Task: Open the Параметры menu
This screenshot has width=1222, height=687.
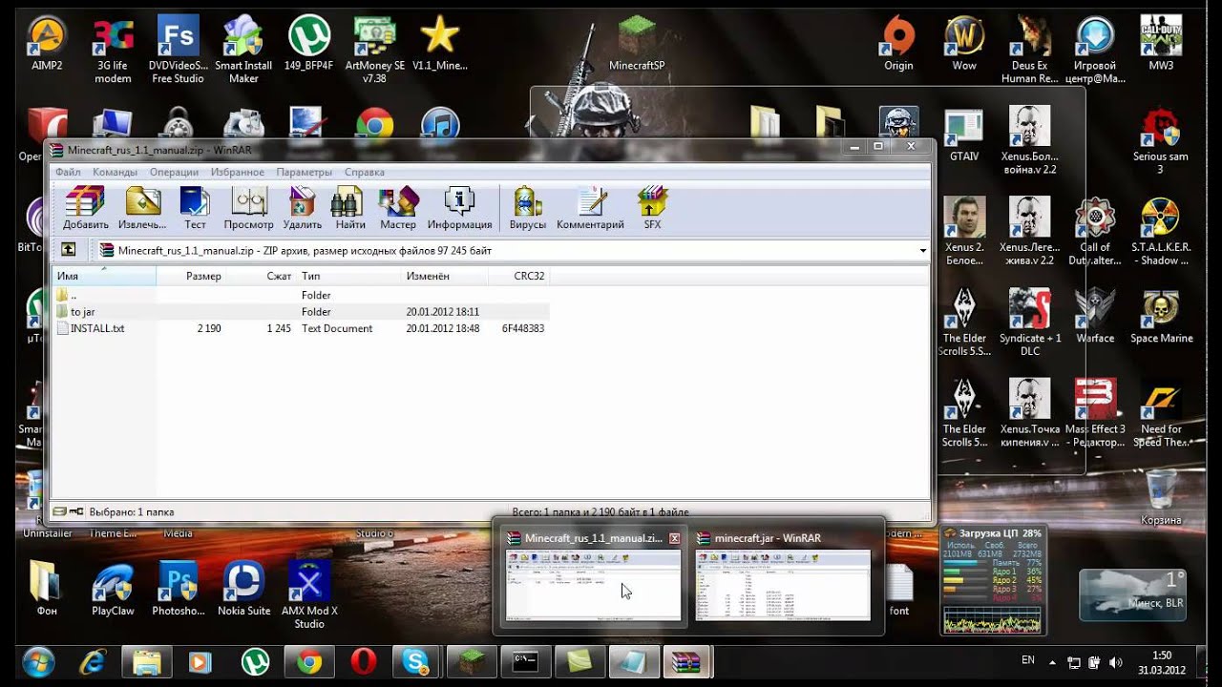Action: click(x=304, y=172)
